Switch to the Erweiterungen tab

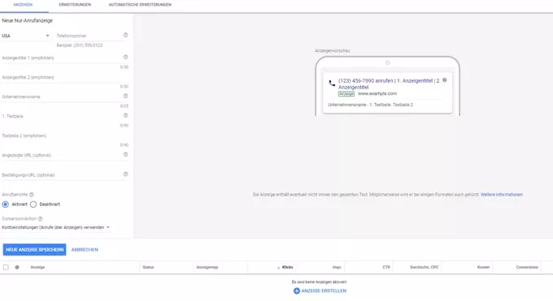75,5
